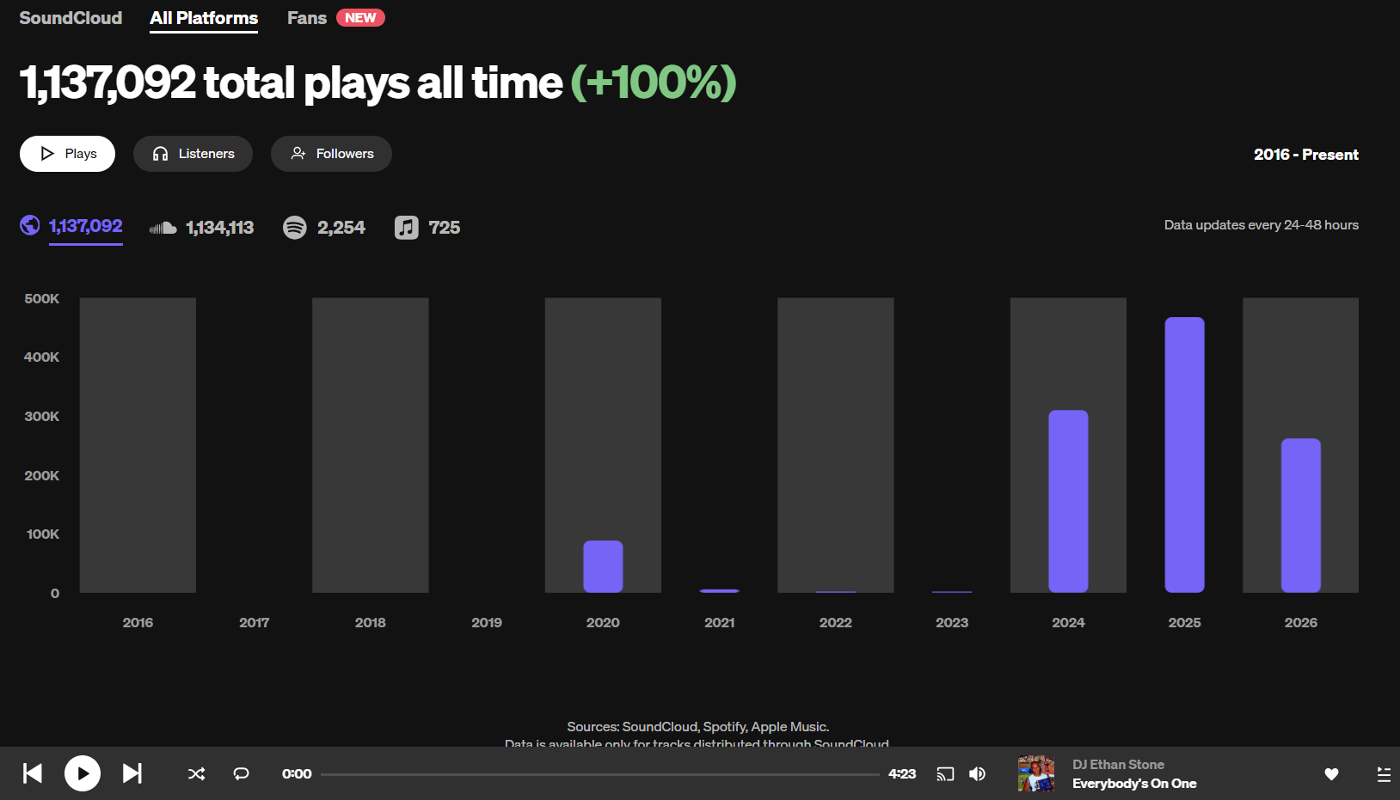Click the NEW badge beside Fans
Screen dimensions: 1400x800
pyautogui.click(x=360, y=18)
